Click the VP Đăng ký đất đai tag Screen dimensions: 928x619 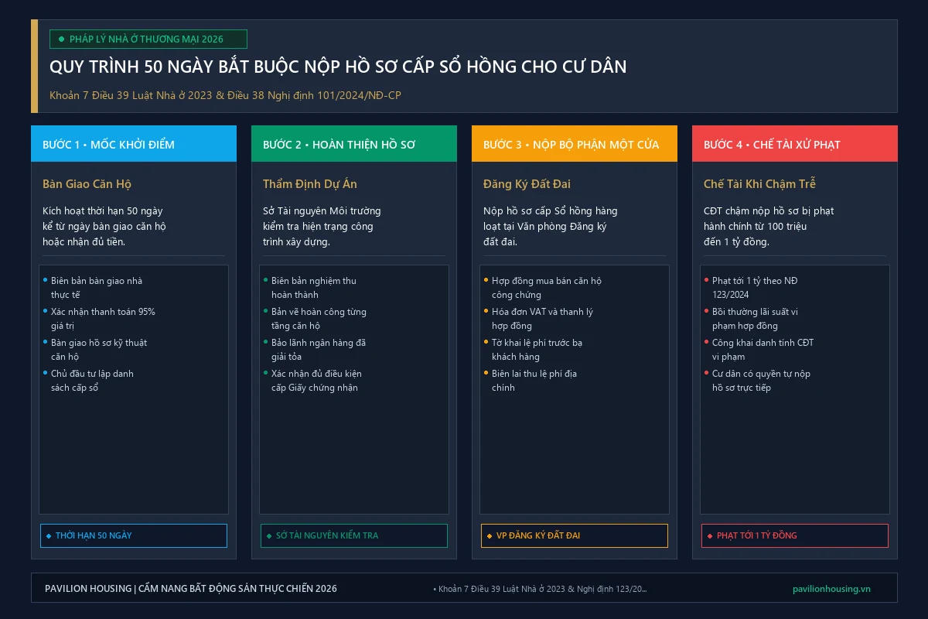[x=575, y=535]
